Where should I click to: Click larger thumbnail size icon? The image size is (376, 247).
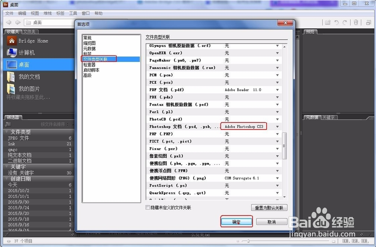pyautogui.click(x=334, y=241)
